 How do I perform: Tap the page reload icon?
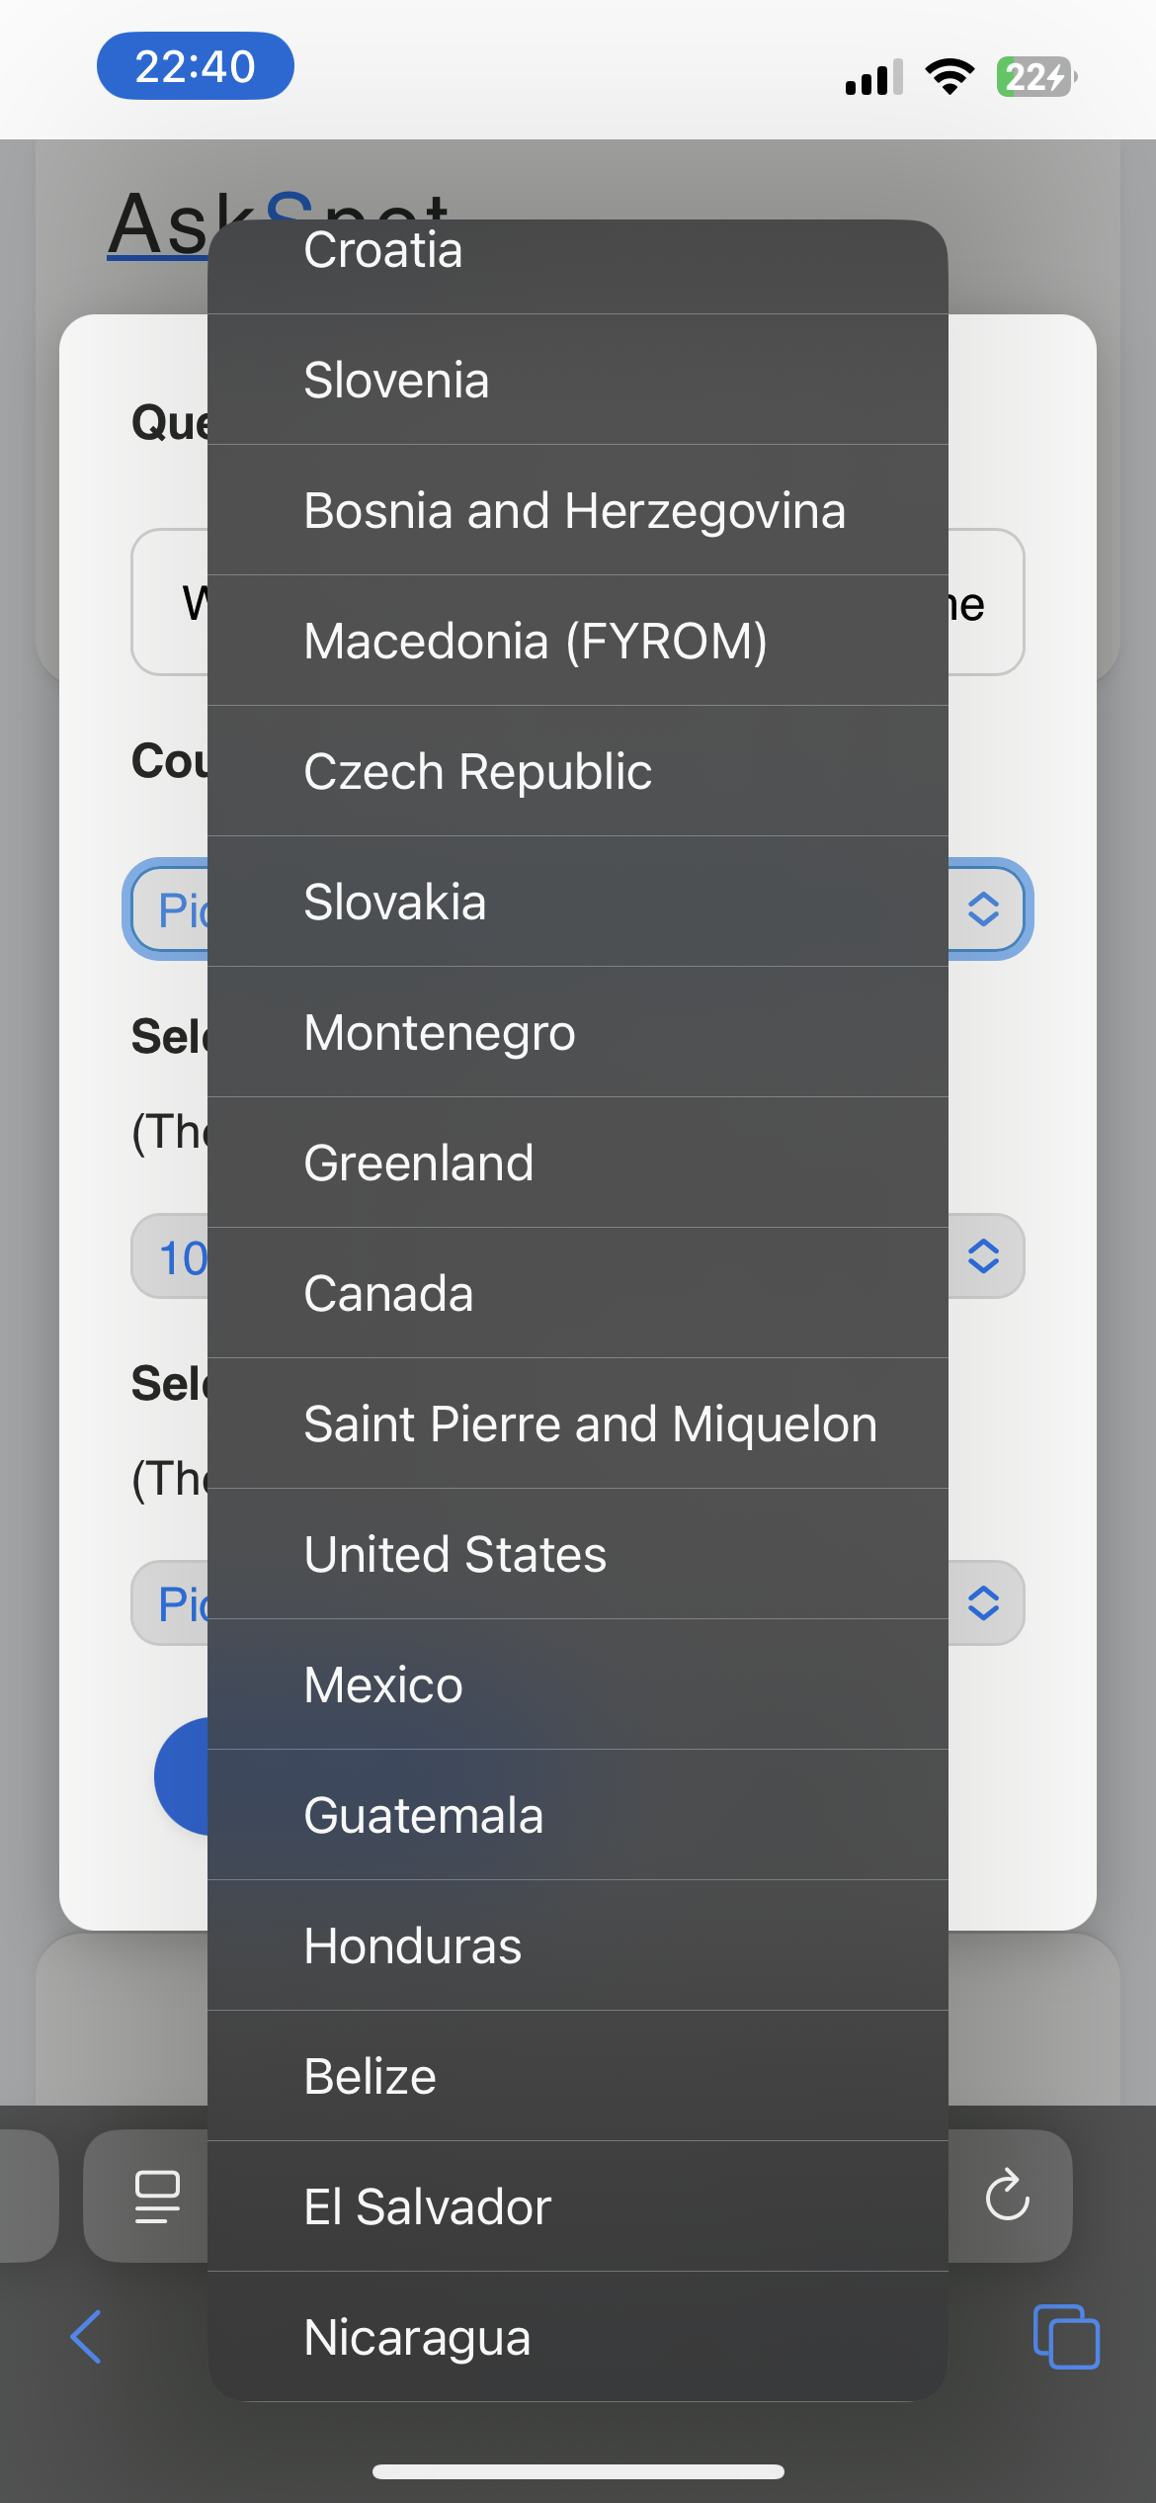[x=1007, y=2195]
